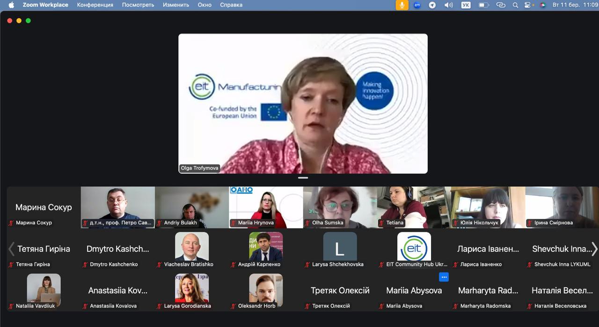This screenshot has height=327, width=599.
Task: Open the Изменить menu
Action: pyautogui.click(x=176, y=5)
